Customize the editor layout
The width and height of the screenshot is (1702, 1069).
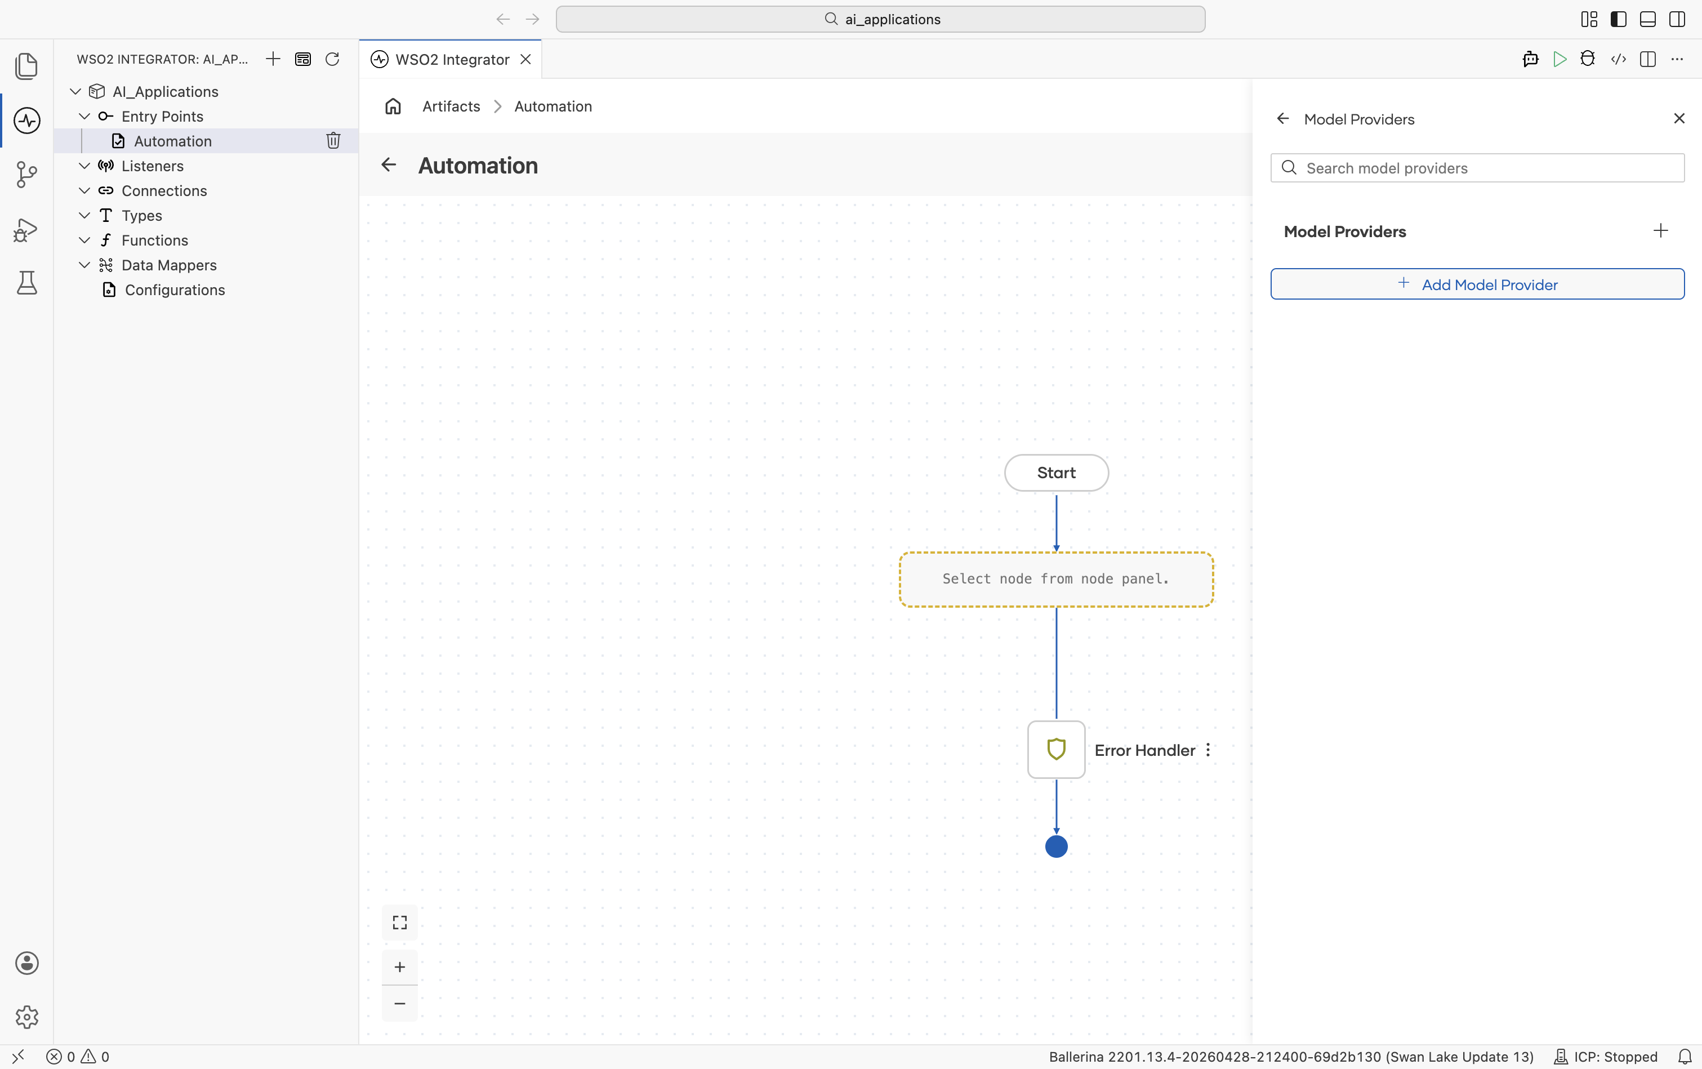1589,19
